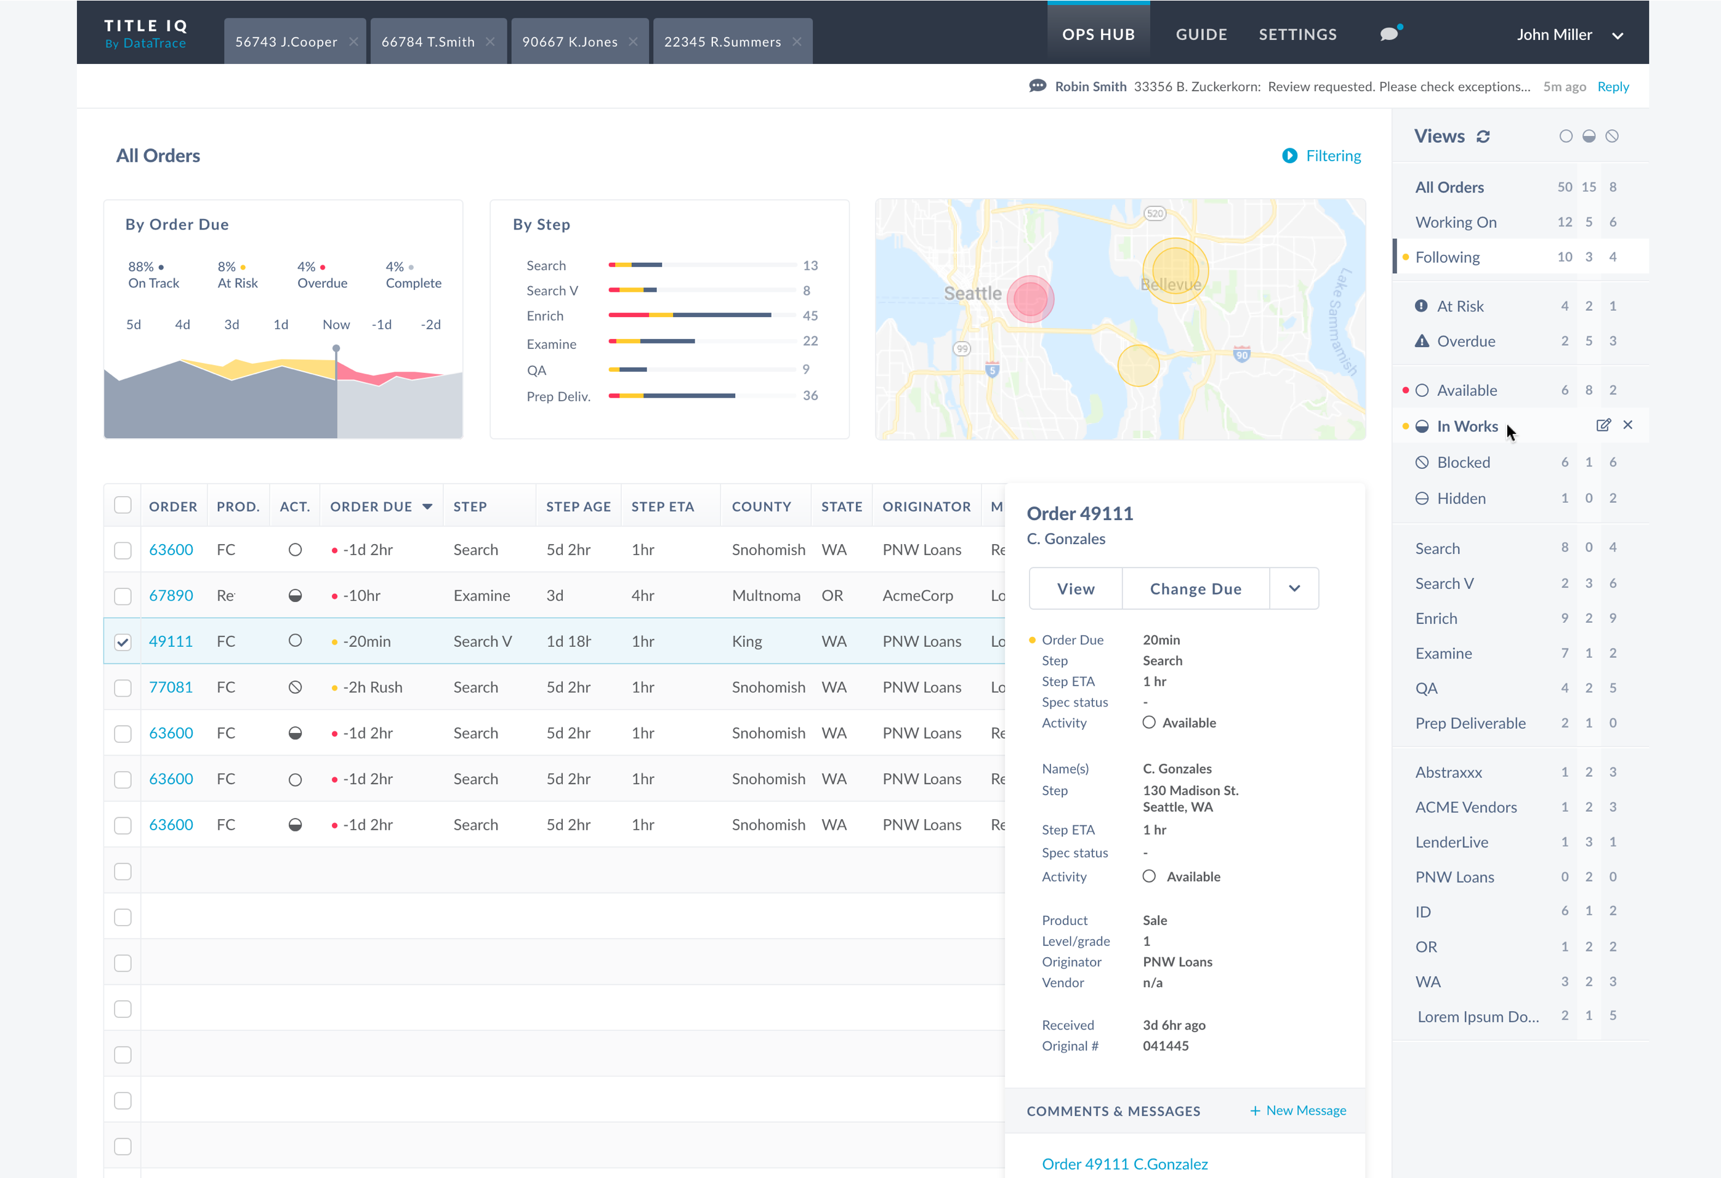Click the Filtering play icon
Viewport: 1721px width, 1178px height.
(x=1289, y=156)
